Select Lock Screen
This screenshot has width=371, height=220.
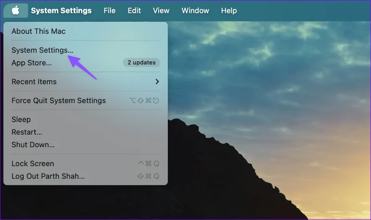click(86, 164)
